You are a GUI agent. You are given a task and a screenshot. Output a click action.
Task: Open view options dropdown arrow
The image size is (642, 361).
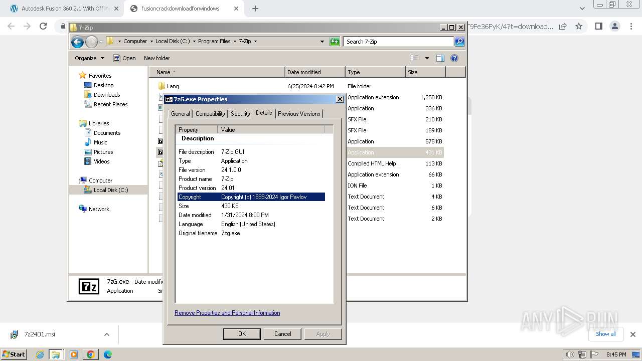coord(427,58)
